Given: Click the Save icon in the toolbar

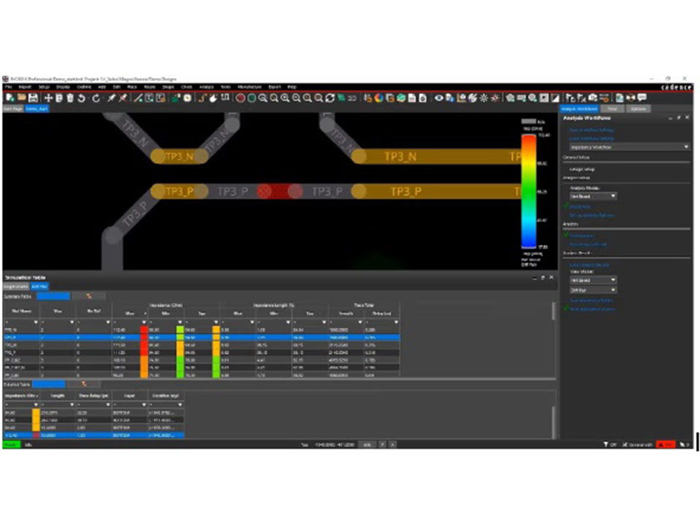Looking at the screenshot, I should point(34,98).
